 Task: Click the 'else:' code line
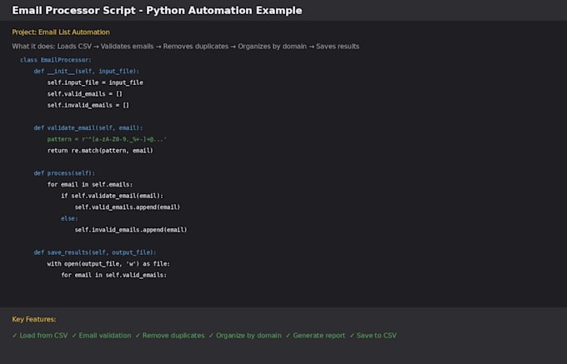(x=69, y=218)
